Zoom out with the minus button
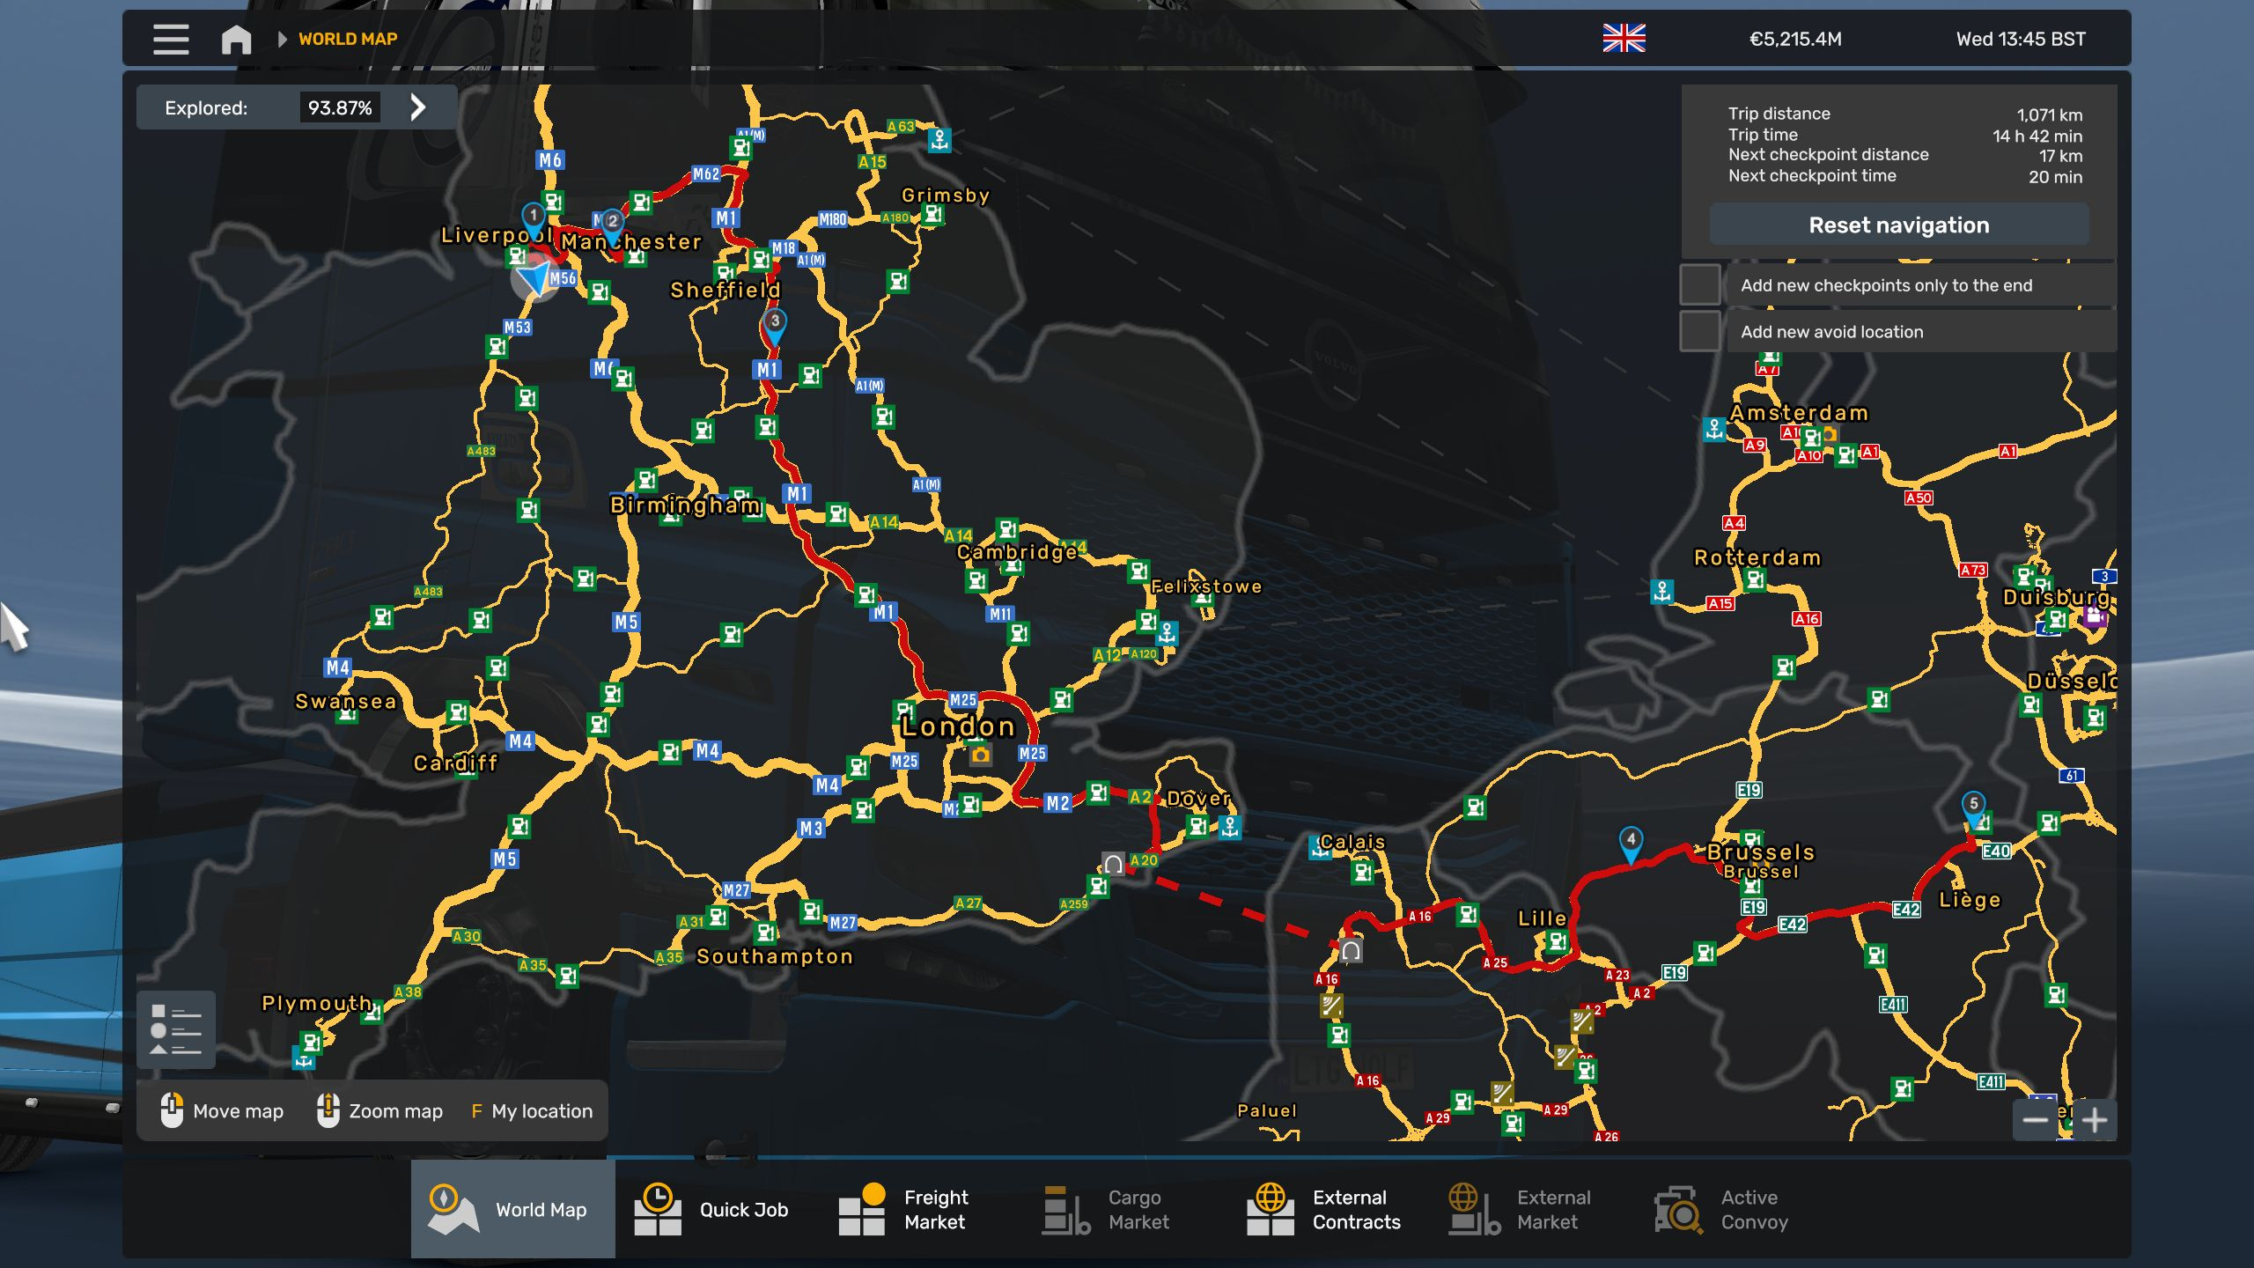This screenshot has height=1268, width=2254. tap(2035, 1120)
